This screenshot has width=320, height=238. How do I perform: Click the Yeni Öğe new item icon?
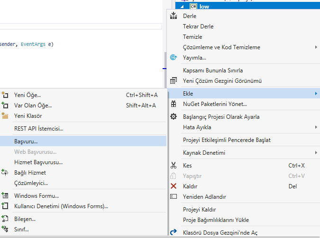coord(5,95)
